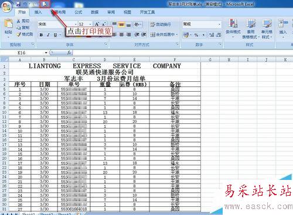Open the Office button menu
Viewport: 293px width, 215px height.
[6, 7]
